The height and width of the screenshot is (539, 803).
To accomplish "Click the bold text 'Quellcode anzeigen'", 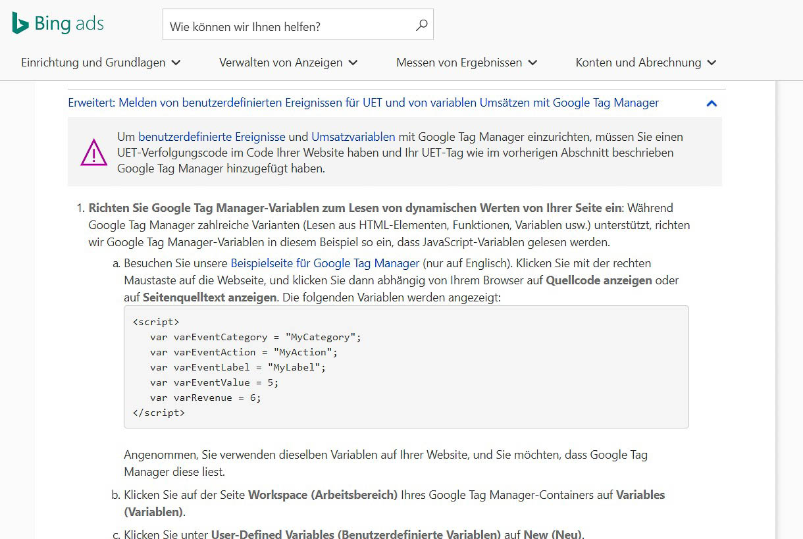I will point(599,280).
